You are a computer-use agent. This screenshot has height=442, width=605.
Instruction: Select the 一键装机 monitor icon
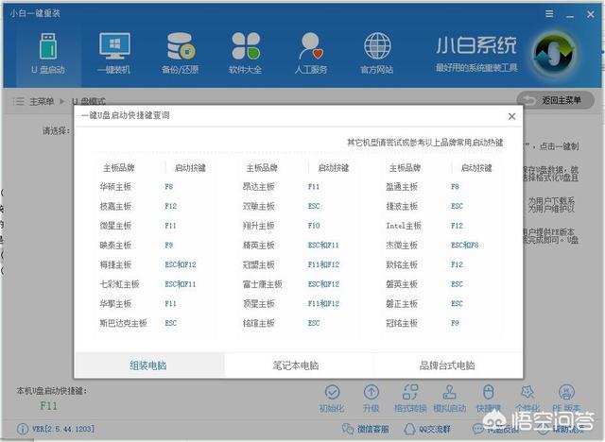114,45
